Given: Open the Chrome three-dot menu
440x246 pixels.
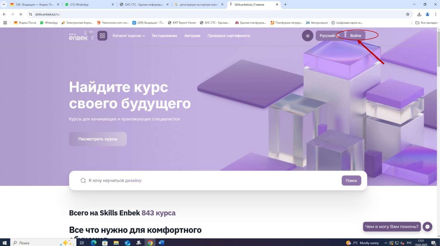Looking at the screenshot, I should [436, 14].
